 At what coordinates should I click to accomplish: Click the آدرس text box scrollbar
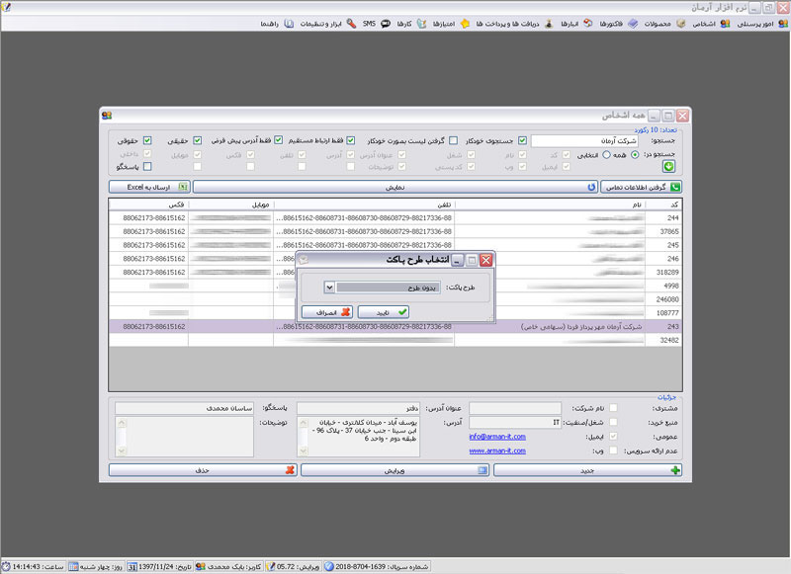coord(303,437)
